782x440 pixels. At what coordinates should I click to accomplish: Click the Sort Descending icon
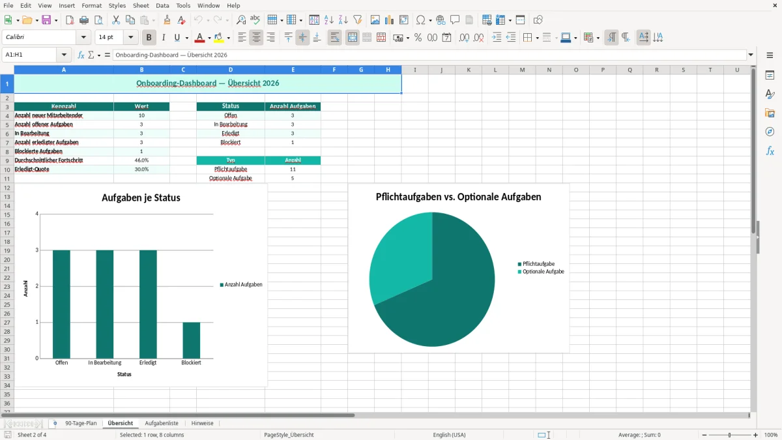343,20
